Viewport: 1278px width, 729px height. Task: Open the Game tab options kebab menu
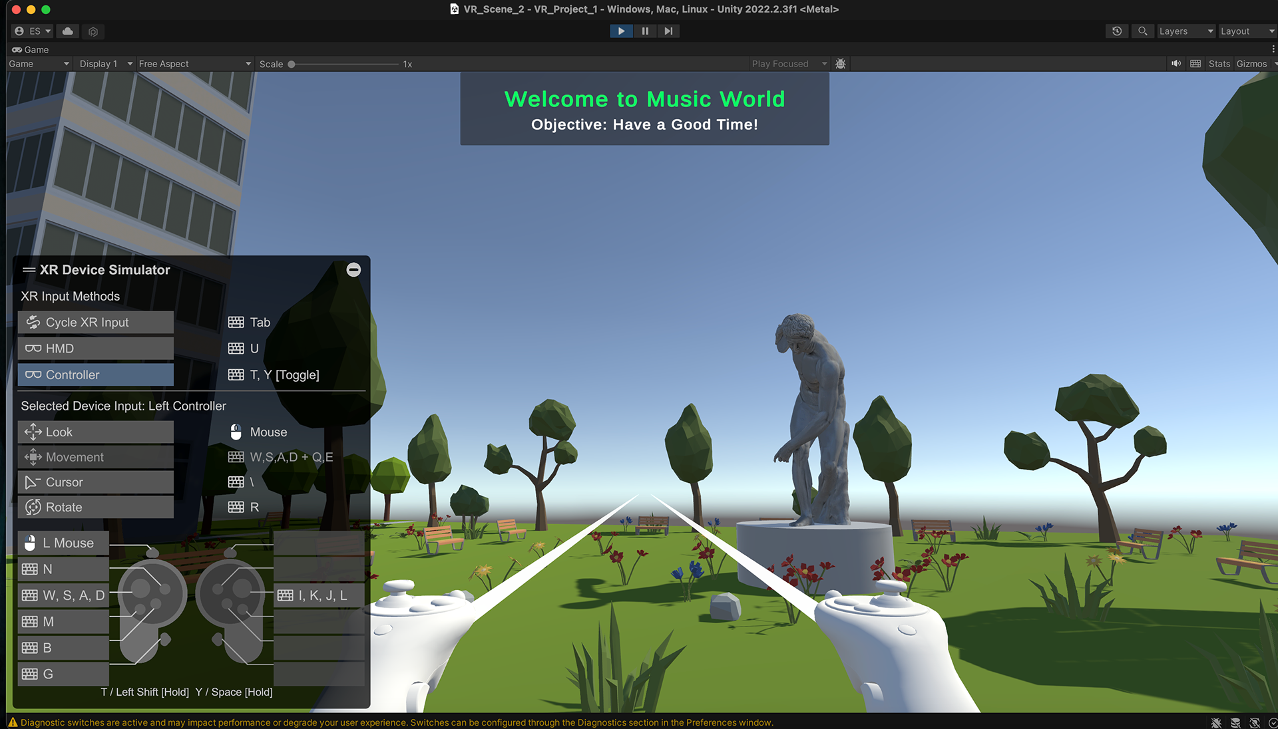click(1273, 49)
